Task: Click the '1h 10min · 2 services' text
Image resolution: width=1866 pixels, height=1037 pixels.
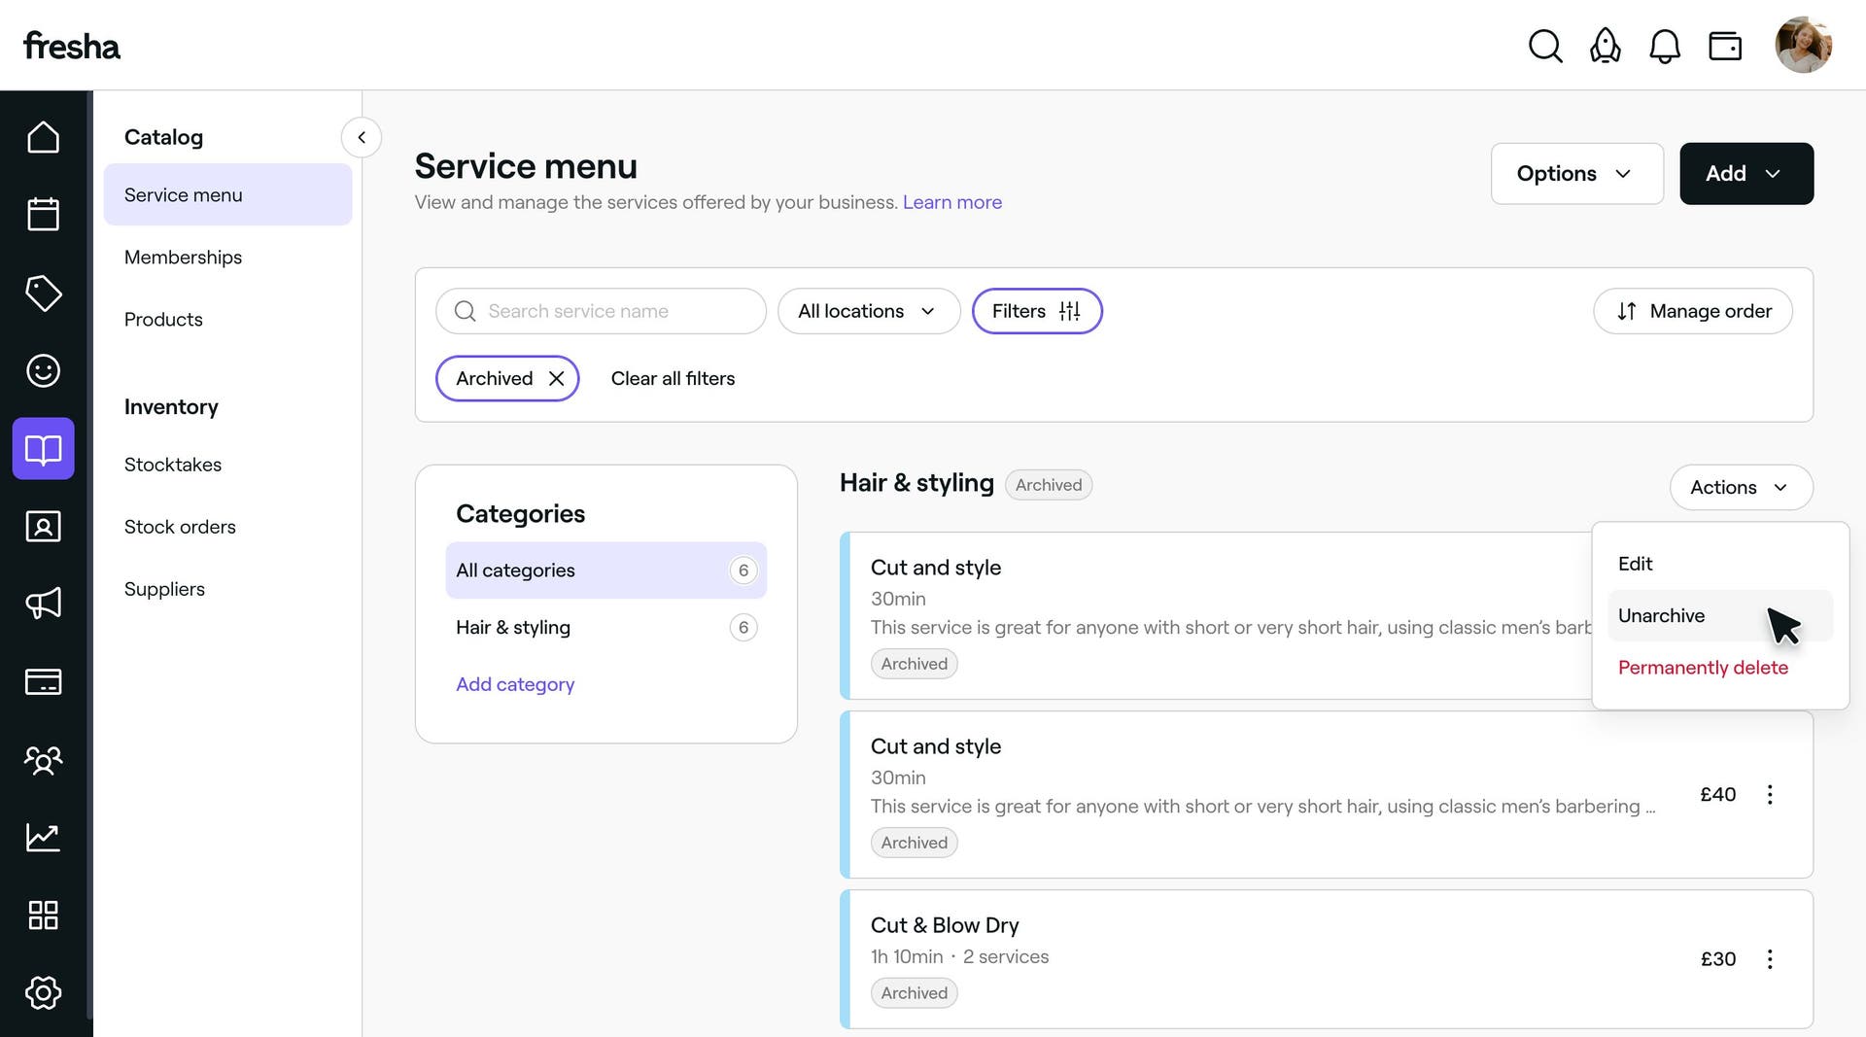Action: 959,956
